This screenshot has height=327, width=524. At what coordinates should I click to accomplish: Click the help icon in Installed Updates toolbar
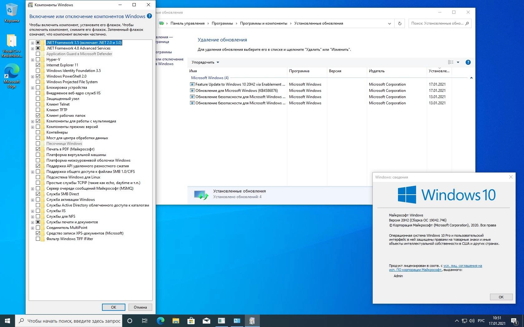coord(468,62)
